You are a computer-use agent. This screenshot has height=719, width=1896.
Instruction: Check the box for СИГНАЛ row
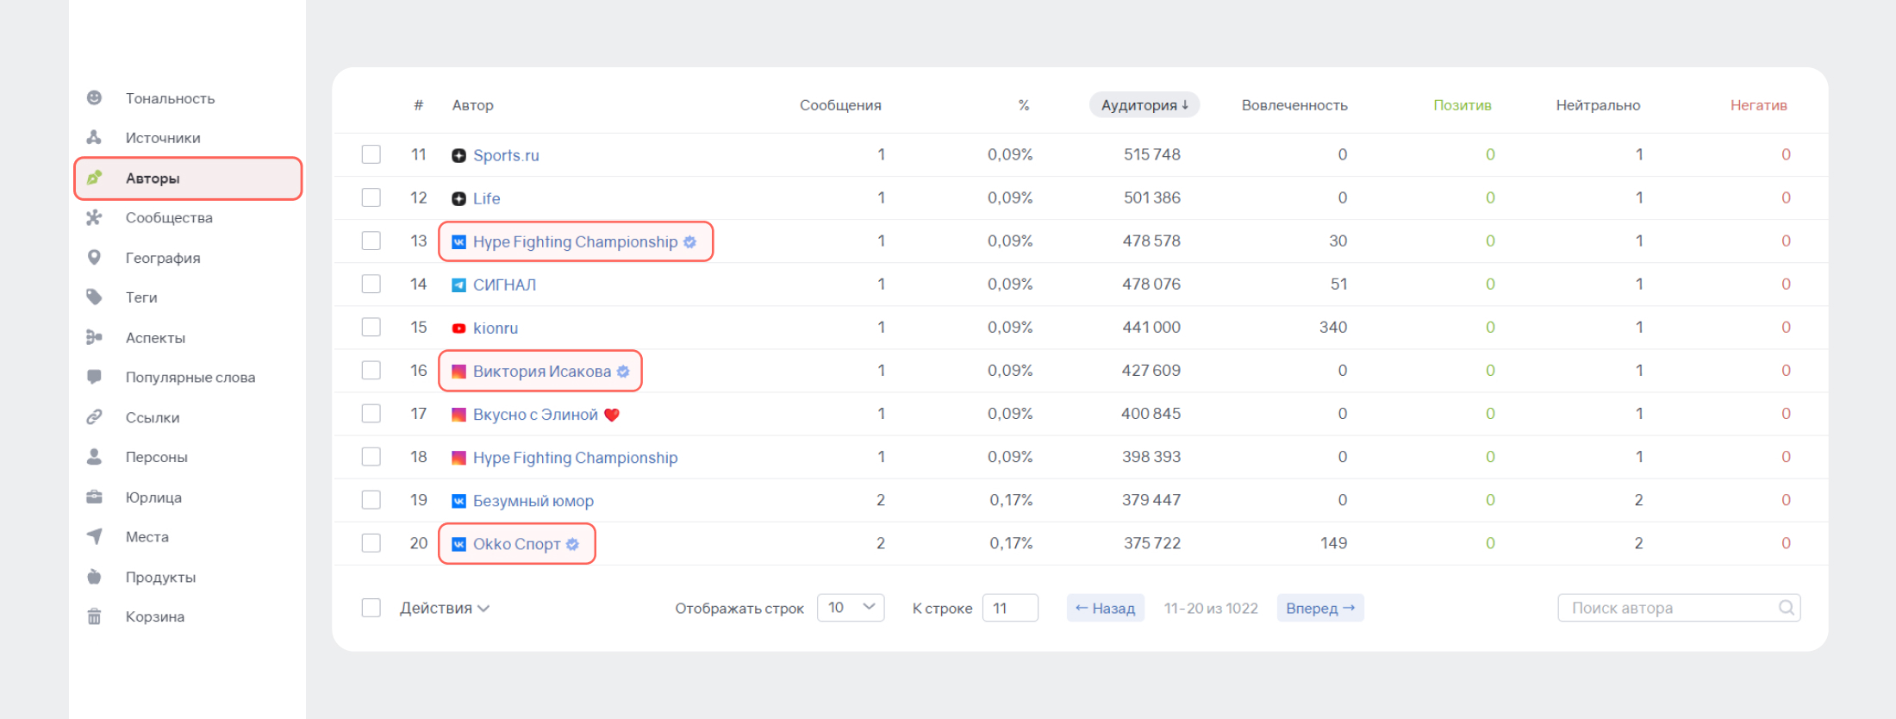pos(371,284)
